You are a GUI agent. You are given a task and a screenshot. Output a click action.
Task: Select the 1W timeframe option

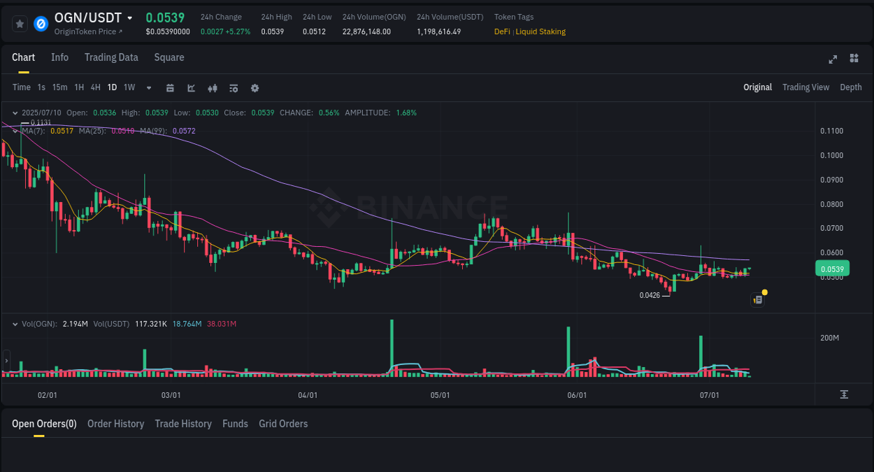pyautogui.click(x=129, y=87)
